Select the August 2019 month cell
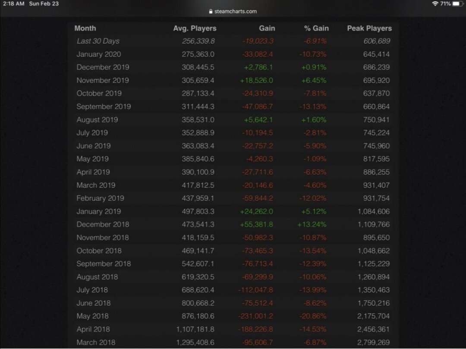Viewport: 466px width, 349px height. (97, 120)
